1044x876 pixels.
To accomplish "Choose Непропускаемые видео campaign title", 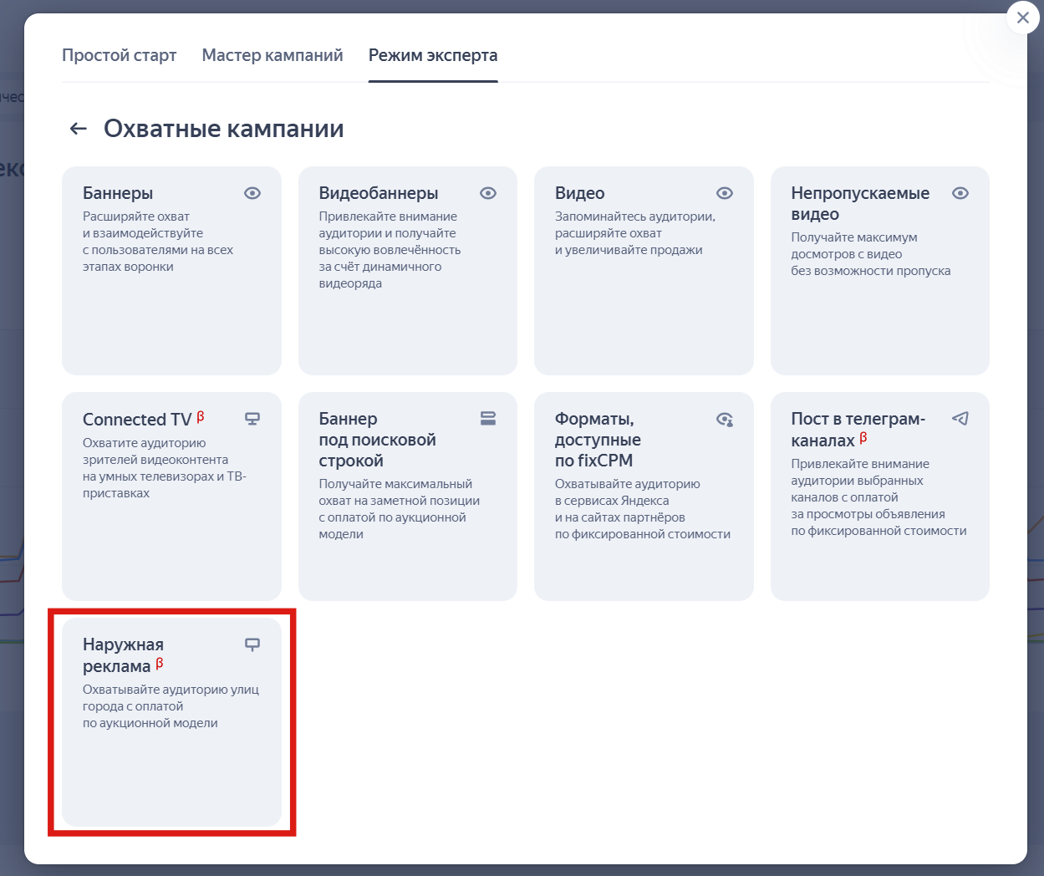I will click(859, 203).
